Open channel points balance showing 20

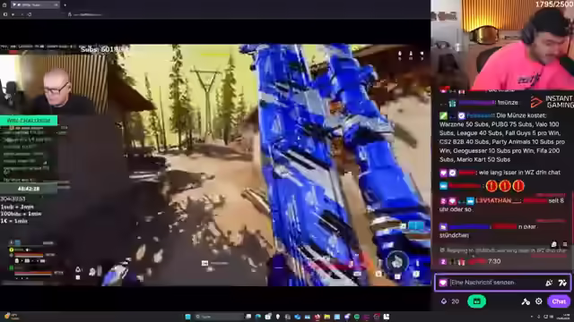(x=450, y=301)
